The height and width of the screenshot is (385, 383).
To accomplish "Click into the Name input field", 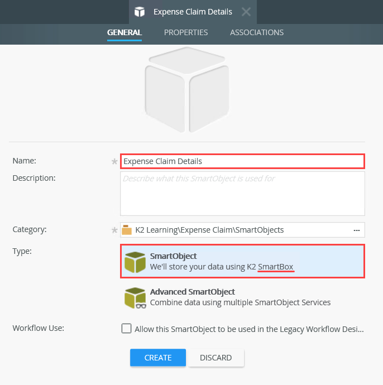I will [242, 161].
